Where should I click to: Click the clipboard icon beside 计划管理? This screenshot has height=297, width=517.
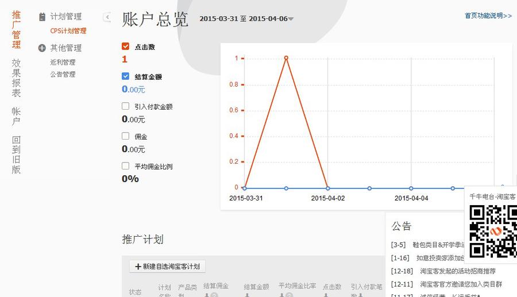tap(42, 17)
